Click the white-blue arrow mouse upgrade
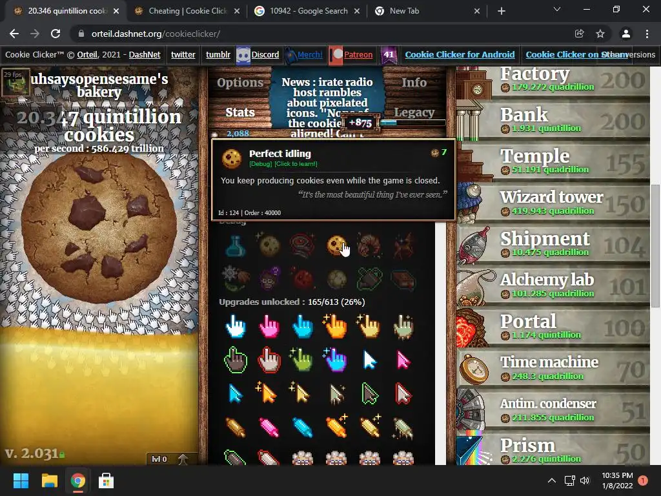Image resolution: width=661 pixels, height=496 pixels. click(x=370, y=360)
